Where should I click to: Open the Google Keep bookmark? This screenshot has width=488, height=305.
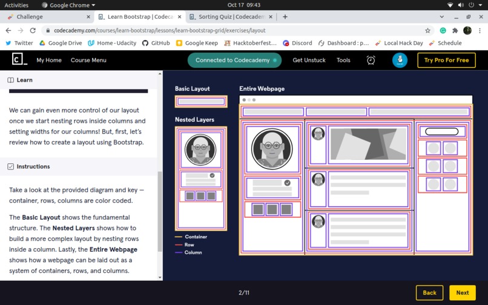click(x=197, y=43)
